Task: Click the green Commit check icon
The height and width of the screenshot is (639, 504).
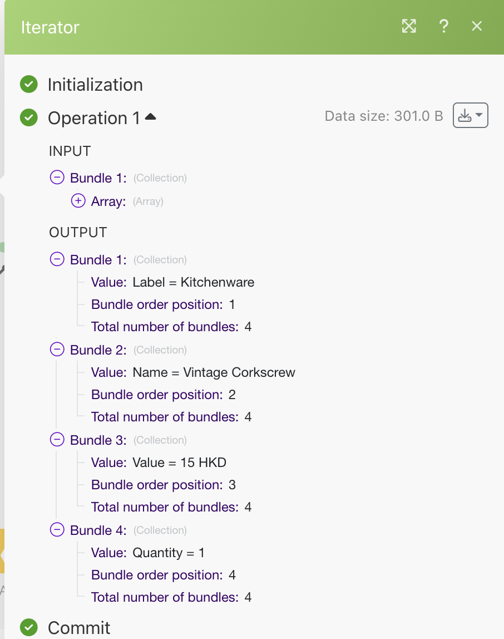Action: coord(29,627)
